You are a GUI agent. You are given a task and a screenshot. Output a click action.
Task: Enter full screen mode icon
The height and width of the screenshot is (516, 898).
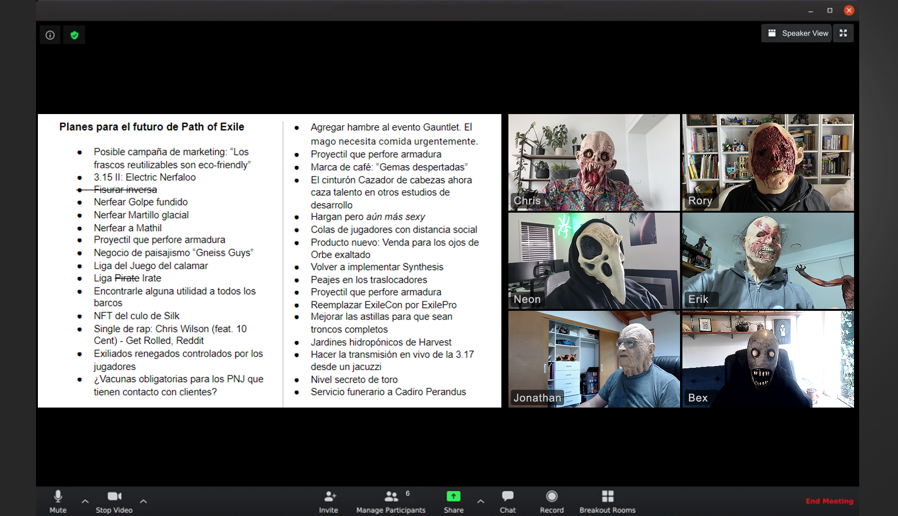tap(843, 33)
